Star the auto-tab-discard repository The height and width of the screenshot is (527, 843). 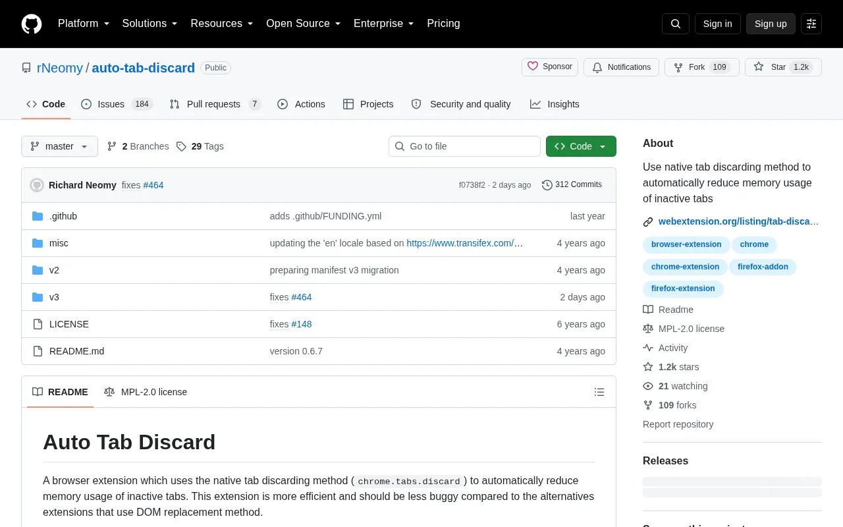pyautogui.click(x=783, y=67)
